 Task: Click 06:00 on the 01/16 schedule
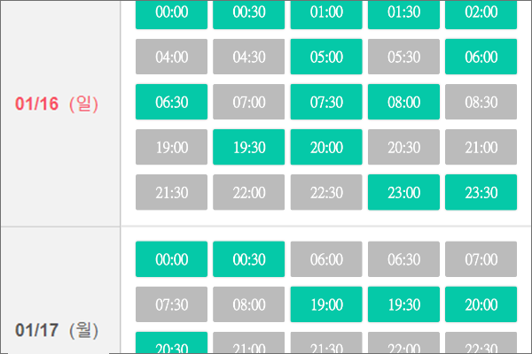[x=480, y=57]
